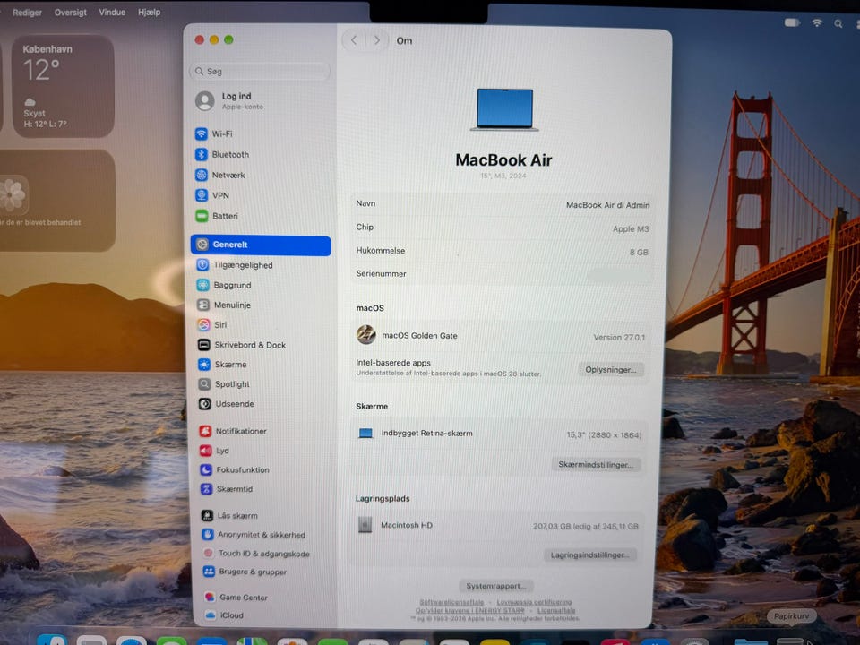The width and height of the screenshot is (860, 645).
Task: Open the Skærme display icon
Action: pyautogui.click(x=204, y=365)
